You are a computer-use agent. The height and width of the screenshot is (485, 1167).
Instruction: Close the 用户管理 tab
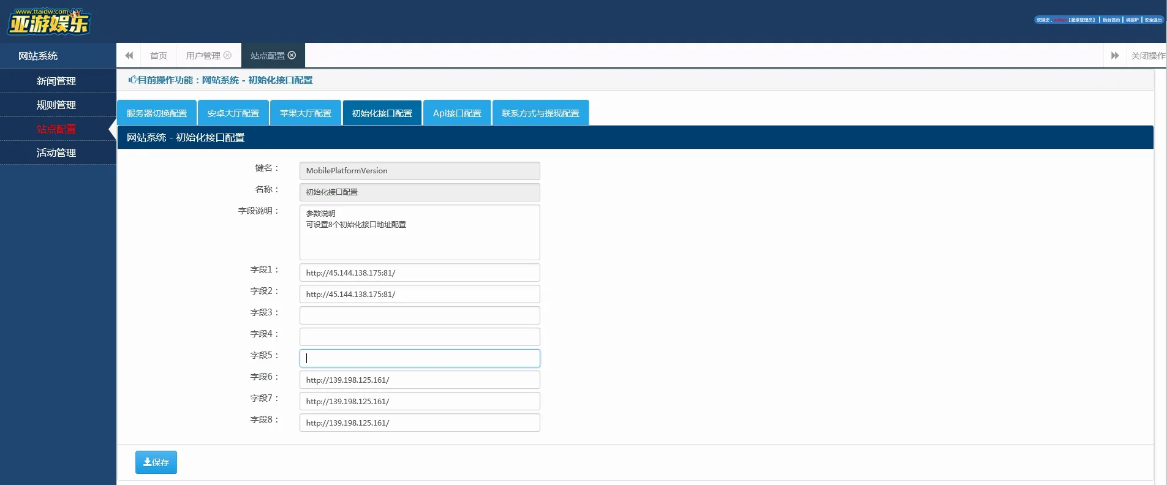227,55
